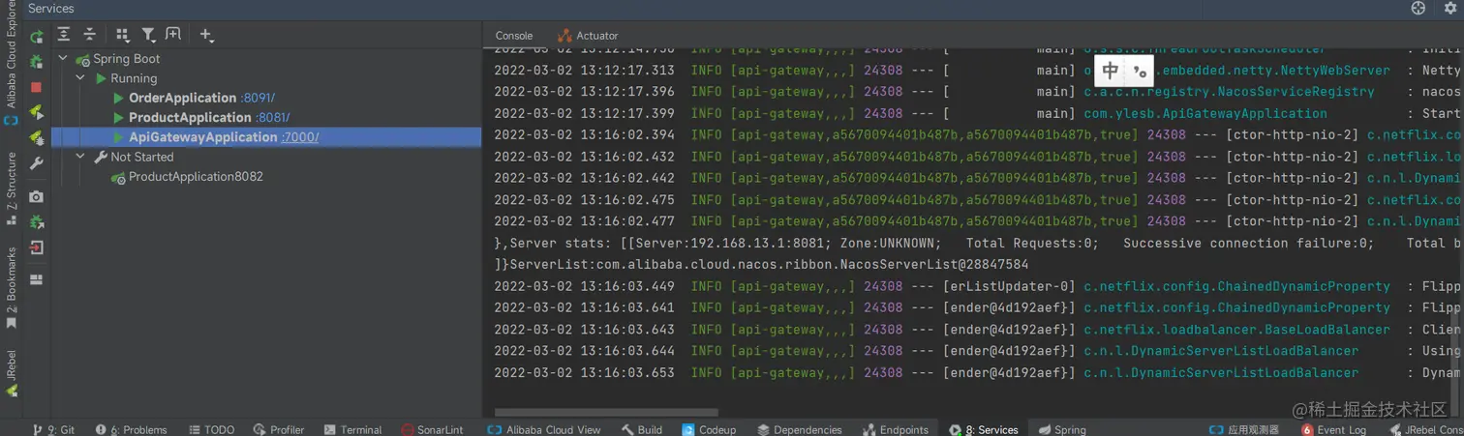The image size is (1464, 436).
Task: Open the Spring tool window
Action: pyautogui.click(x=1062, y=429)
